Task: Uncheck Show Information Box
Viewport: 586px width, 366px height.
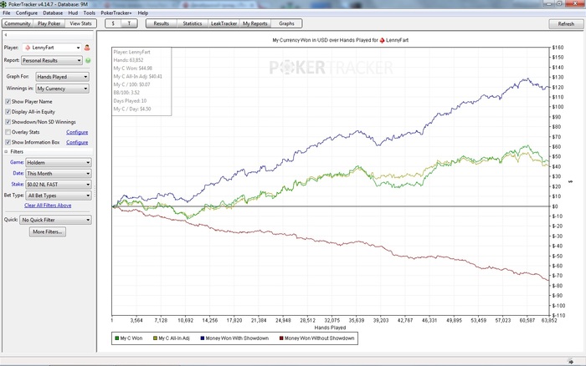Action: click(8, 142)
